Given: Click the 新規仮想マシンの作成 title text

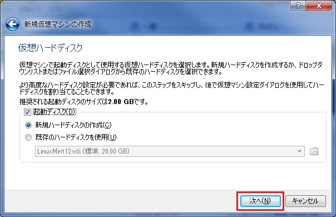Looking at the screenshot, I should pos(57,24).
